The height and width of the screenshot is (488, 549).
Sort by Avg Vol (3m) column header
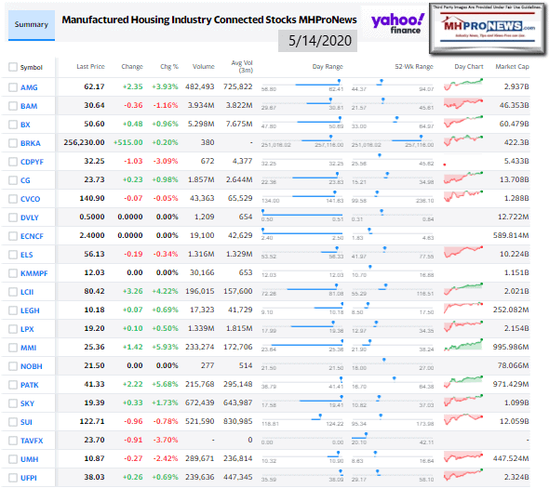242,66
